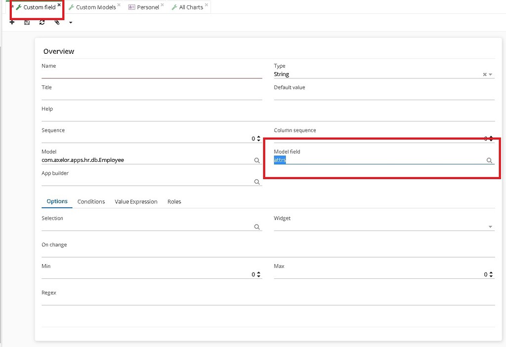The height and width of the screenshot is (347, 506).
Task: Click the Name input field
Action: pos(152,74)
